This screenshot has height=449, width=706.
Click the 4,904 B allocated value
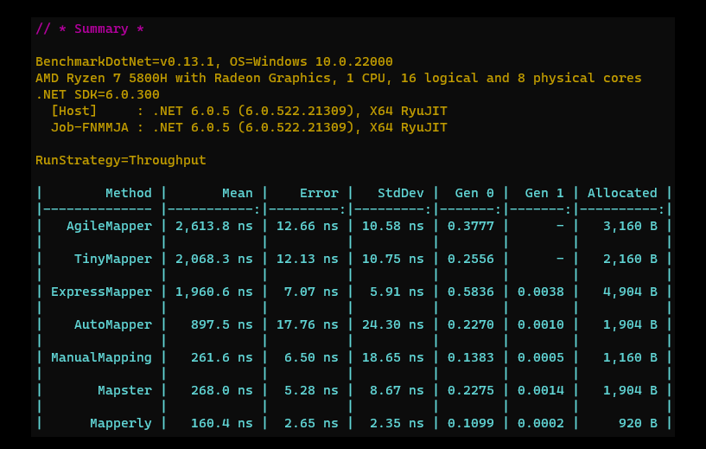click(x=630, y=292)
